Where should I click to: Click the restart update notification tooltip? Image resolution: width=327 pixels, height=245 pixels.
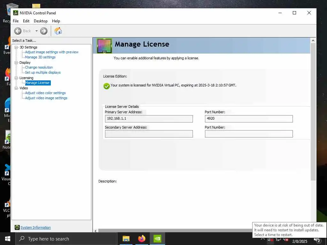coord(289,230)
